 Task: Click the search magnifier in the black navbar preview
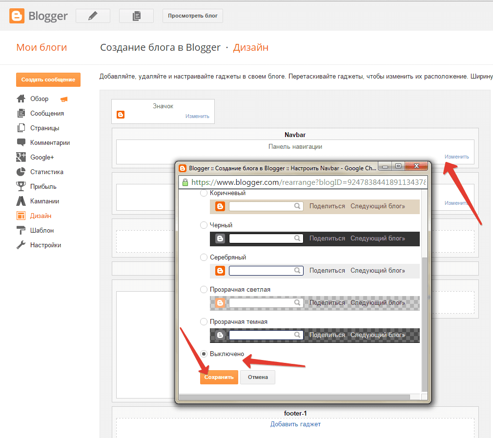[297, 238]
